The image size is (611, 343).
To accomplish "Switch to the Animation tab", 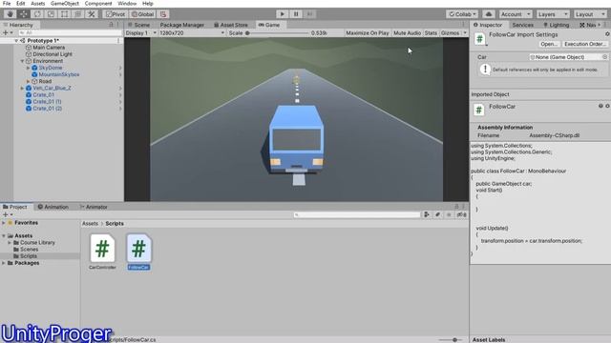I will tap(53, 207).
